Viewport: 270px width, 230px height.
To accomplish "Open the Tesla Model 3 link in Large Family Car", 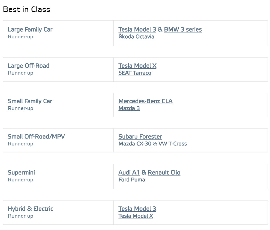I will tap(137, 30).
